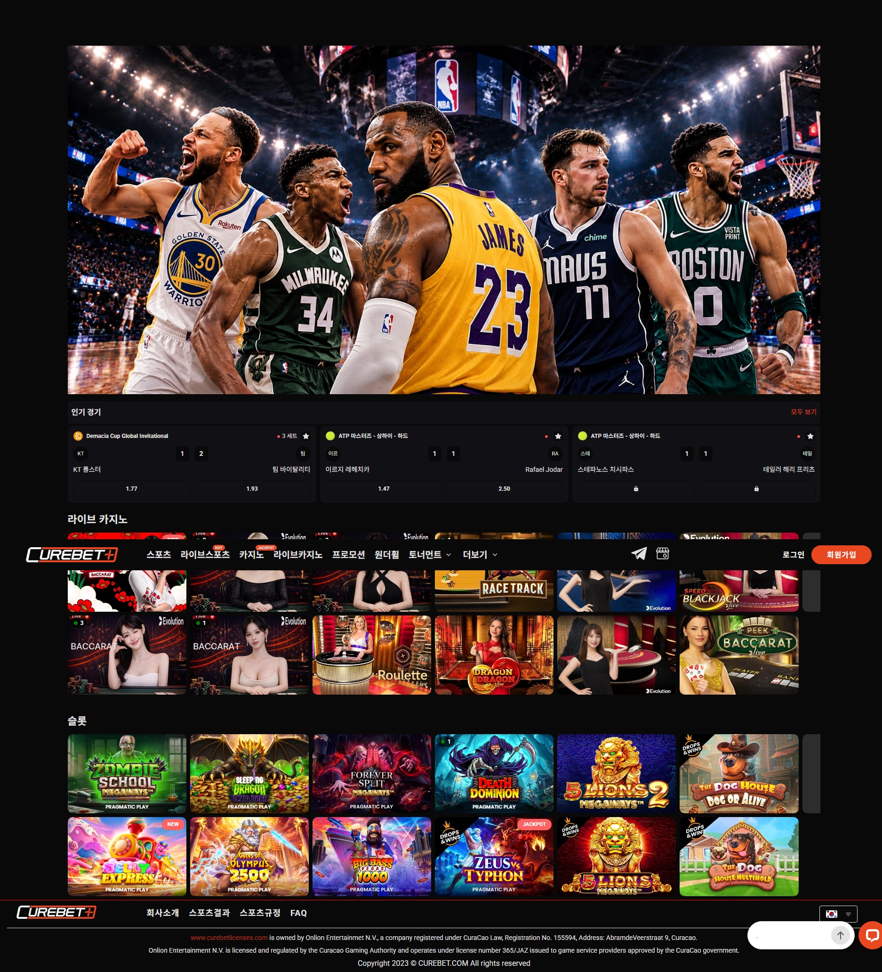
Task: Open the Telegram paper plane icon
Action: click(639, 553)
